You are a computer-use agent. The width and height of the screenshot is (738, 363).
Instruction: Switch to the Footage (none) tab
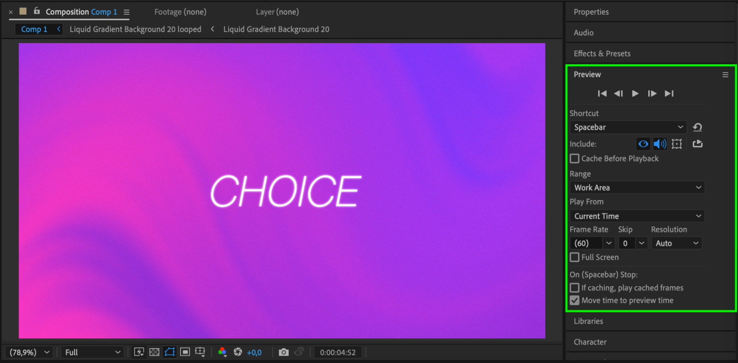[x=180, y=12]
